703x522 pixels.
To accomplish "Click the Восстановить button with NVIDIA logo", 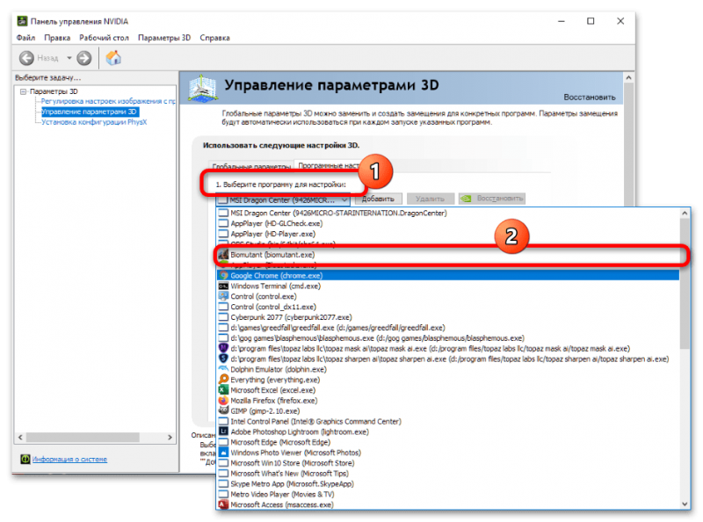I will 492,199.
